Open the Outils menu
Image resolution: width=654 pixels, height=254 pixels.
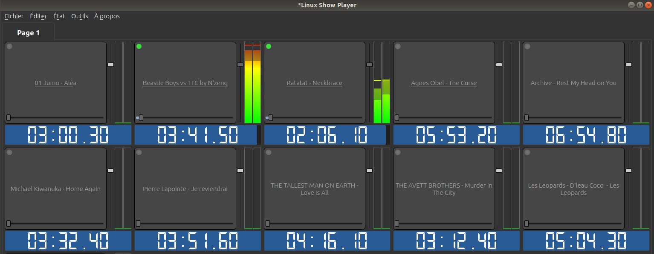79,16
